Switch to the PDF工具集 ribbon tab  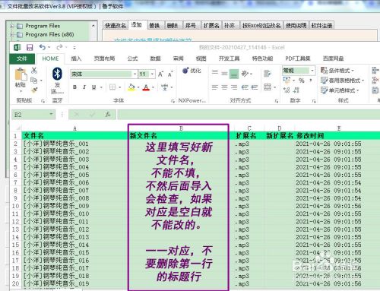[298, 59]
